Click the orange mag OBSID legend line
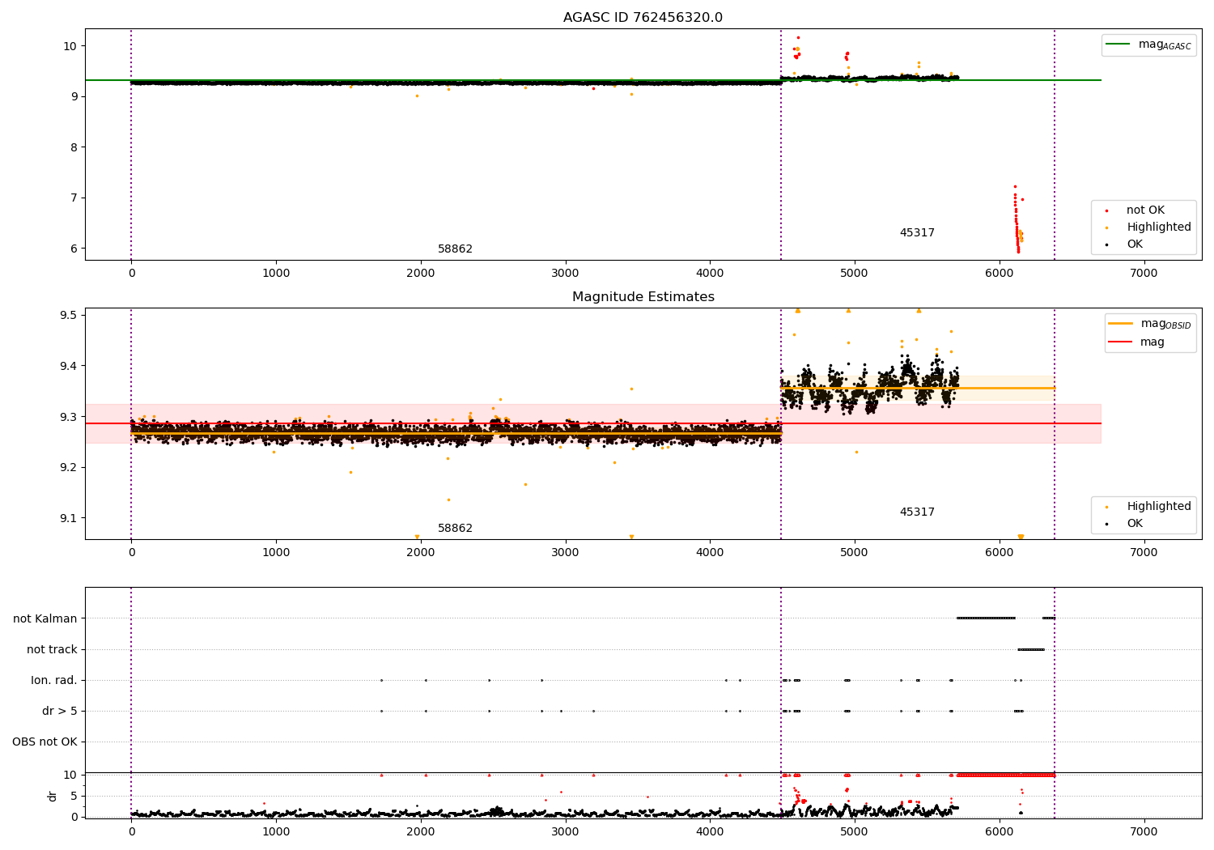The height and width of the screenshot is (850, 1214). 1120,324
